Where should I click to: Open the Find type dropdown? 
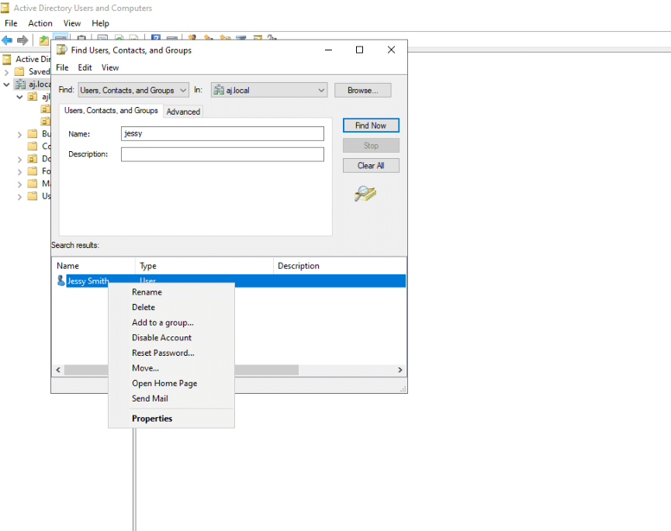pyautogui.click(x=133, y=91)
